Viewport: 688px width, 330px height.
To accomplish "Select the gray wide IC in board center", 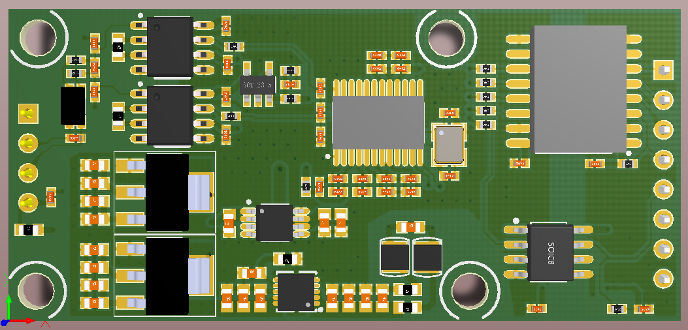I will (378, 123).
